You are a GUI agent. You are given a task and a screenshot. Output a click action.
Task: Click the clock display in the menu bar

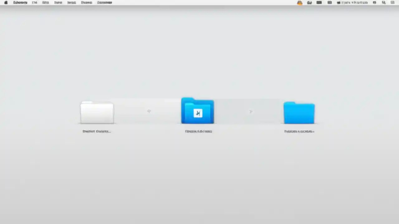[355, 2]
